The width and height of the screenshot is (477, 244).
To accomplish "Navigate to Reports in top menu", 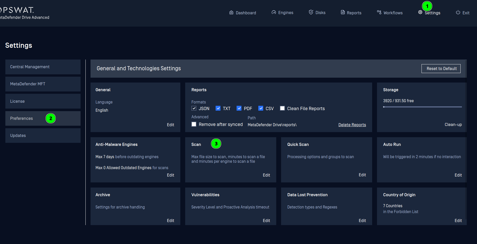I will [x=354, y=13].
